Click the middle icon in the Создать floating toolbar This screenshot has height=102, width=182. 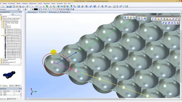[142, 18]
